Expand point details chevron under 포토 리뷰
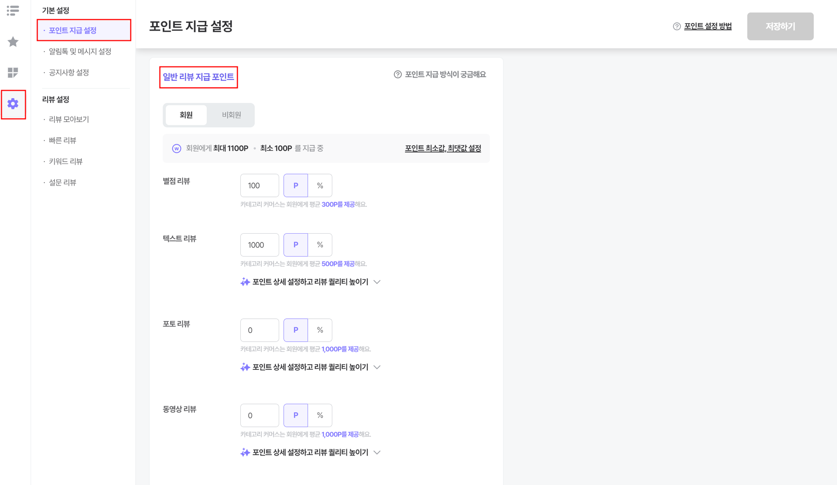This screenshot has width=837, height=485. tap(377, 367)
